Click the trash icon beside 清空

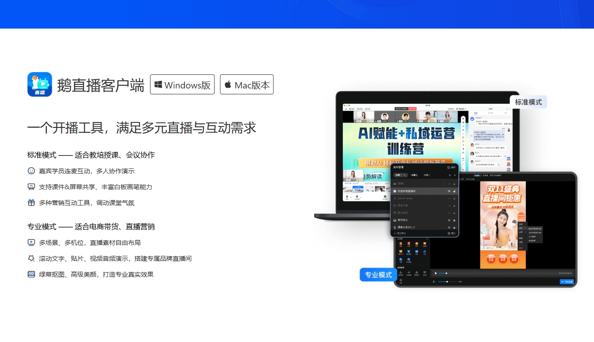coord(449,233)
